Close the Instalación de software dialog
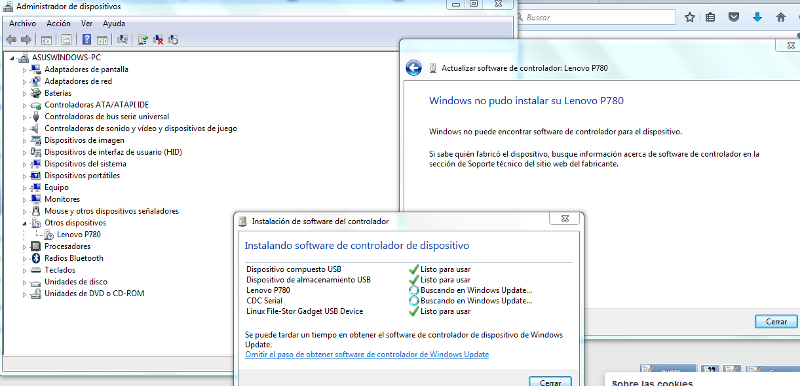Image resolution: width=800 pixels, height=386 pixels. (x=563, y=218)
